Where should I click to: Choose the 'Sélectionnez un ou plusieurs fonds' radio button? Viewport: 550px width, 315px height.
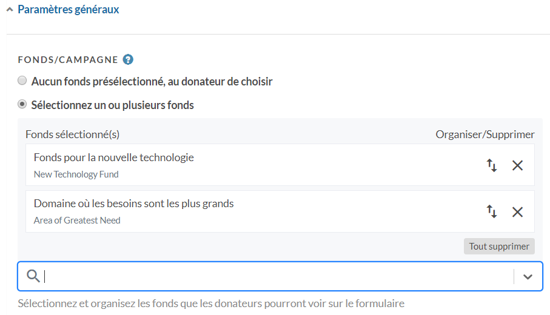tap(22, 105)
